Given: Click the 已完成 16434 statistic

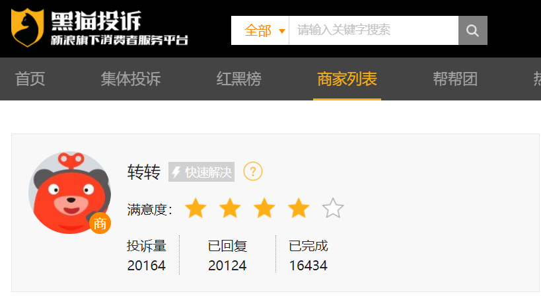Looking at the screenshot, I should click(308, 255).
